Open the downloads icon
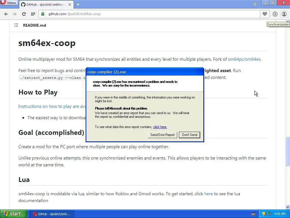This screenshot has height=218, width=290. tap(275, 14)
